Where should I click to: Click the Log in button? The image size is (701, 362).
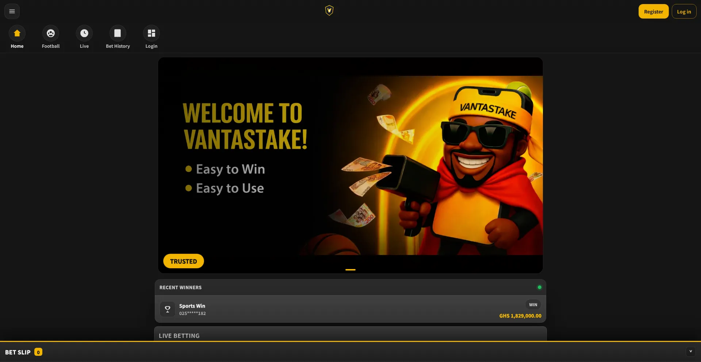coord(684,11)
